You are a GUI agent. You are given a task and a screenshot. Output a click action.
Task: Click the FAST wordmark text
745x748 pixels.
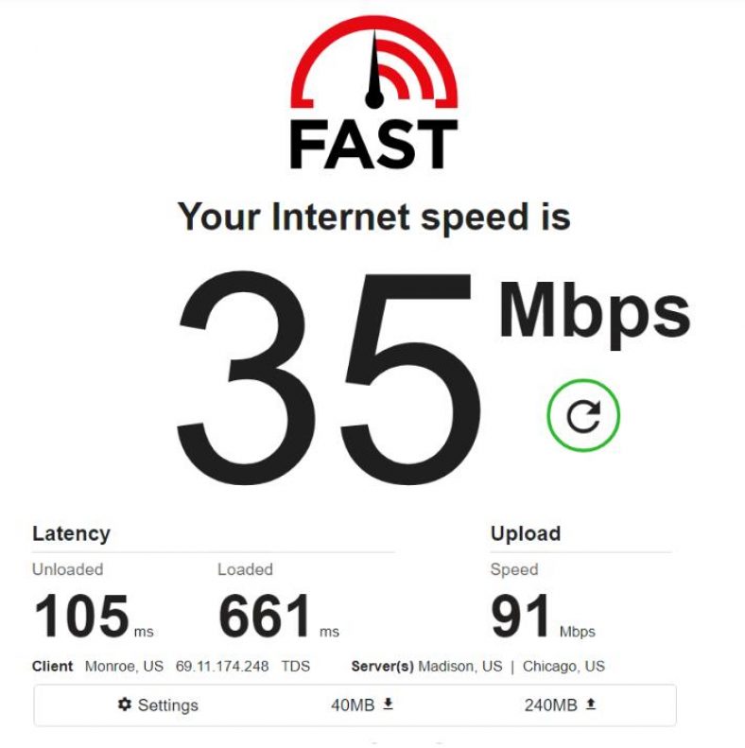point(374,144)
